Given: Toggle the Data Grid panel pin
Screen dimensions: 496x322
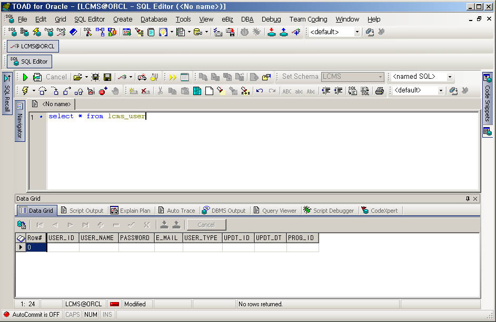Looking at the screenshot, I should click(x=468, y=199).
